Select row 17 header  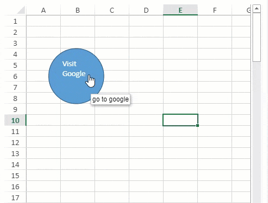click(15, 197)
